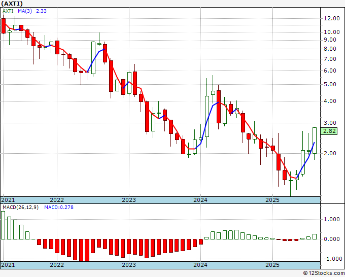Click the 10.00 price axis label

[x=332, y=32]
